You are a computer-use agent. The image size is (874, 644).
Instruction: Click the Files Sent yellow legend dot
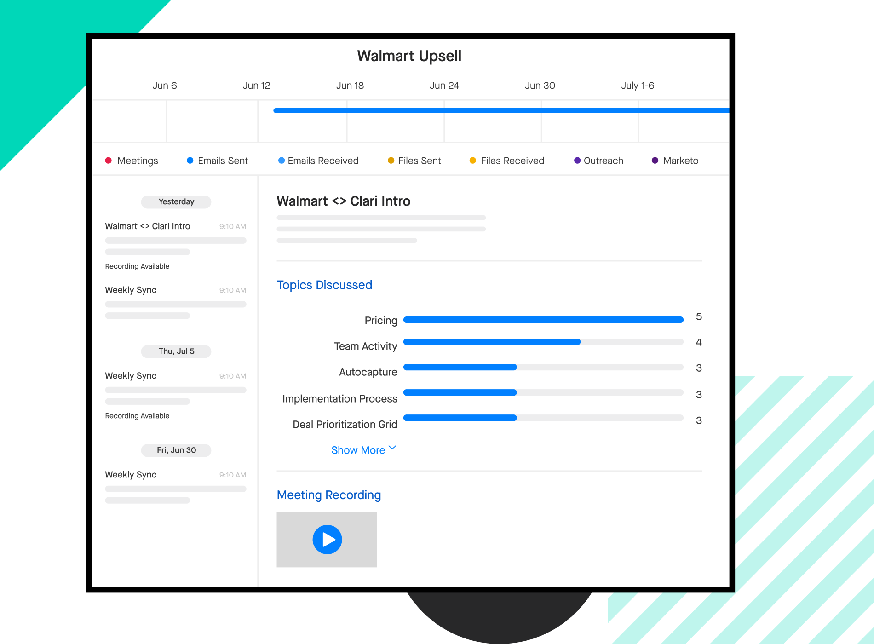click(x=391, y=161)
